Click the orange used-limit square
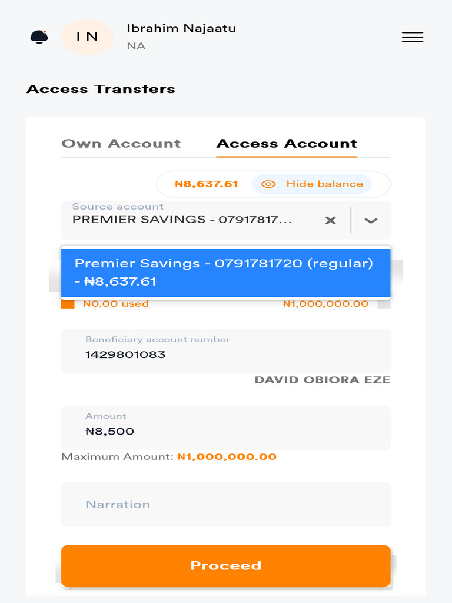452x603 pixels. 68,304
